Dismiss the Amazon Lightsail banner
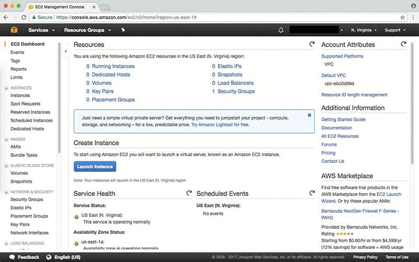The width and height of the screenshot is (419, 262). [309, 115]
